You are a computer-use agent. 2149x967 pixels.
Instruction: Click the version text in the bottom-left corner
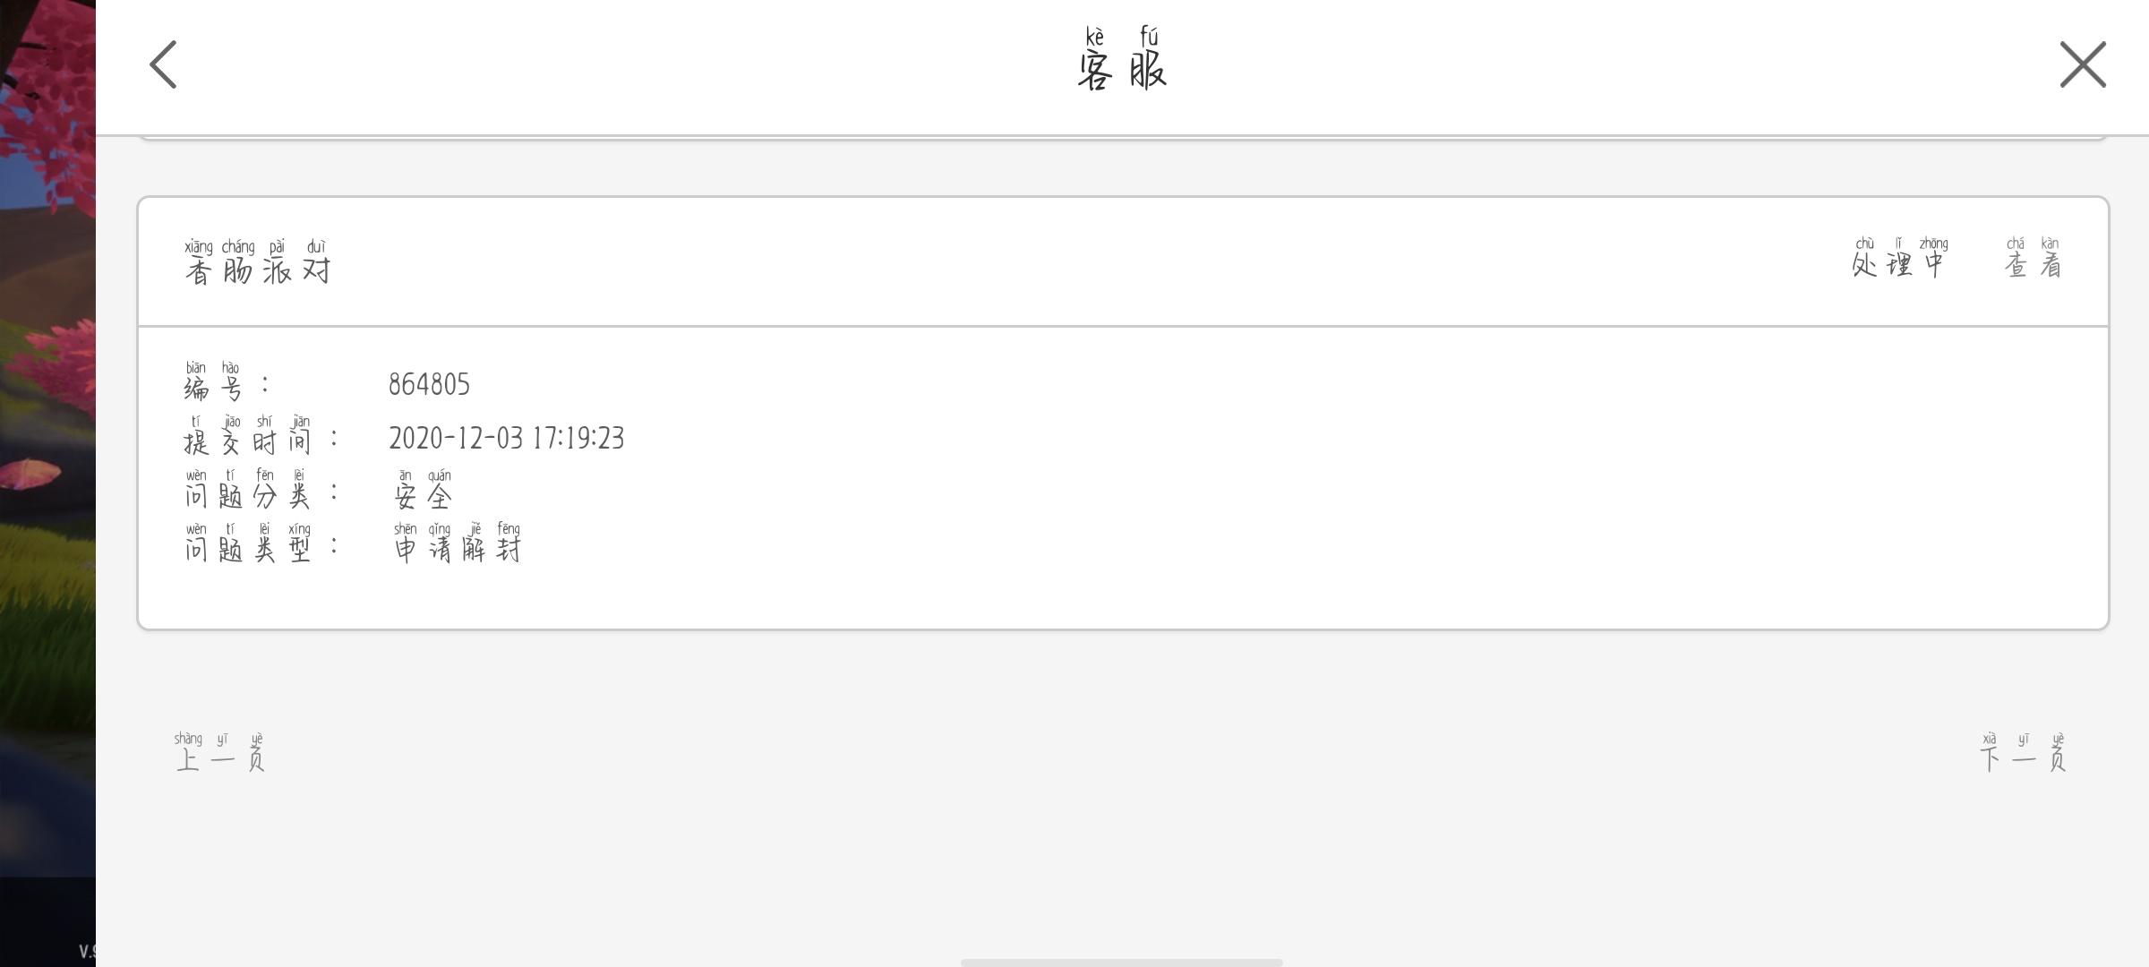click(x=87, y=951)
